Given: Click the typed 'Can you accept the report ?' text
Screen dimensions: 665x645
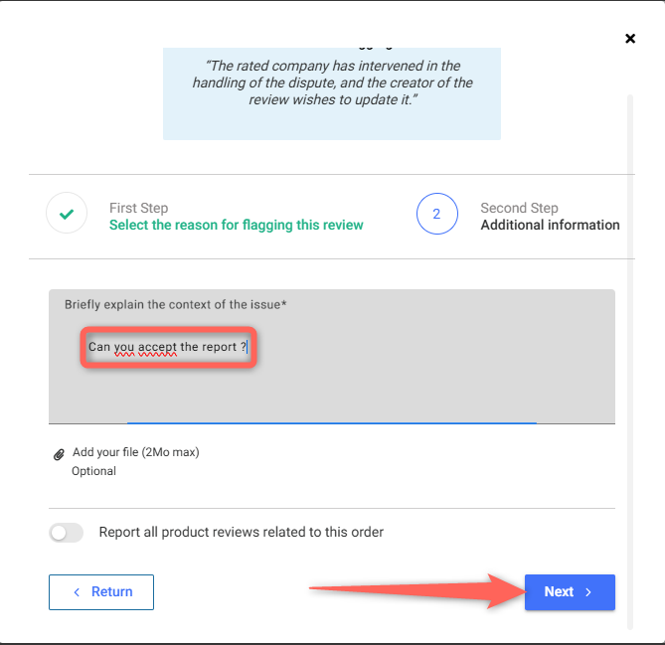Looking at the screenshot, I should 167,347.
